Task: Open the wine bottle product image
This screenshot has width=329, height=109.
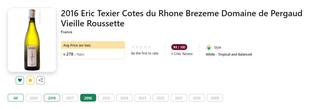Action: [x=32, y=40]
